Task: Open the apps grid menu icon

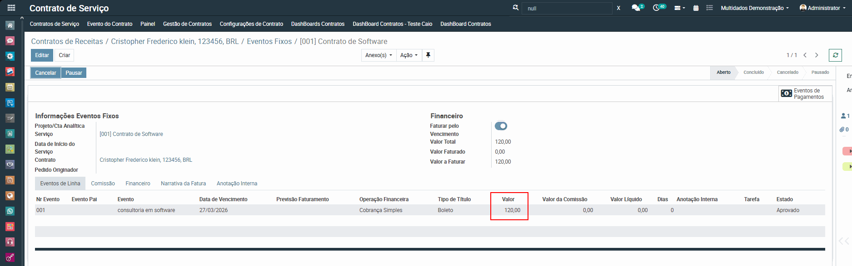Action: (x=11, y=8)
